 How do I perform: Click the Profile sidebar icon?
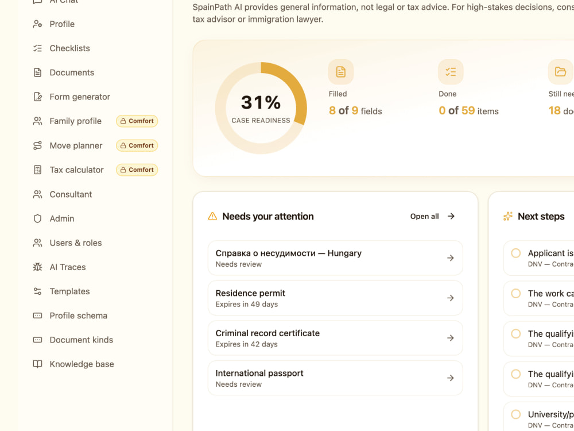click(37, 24)
